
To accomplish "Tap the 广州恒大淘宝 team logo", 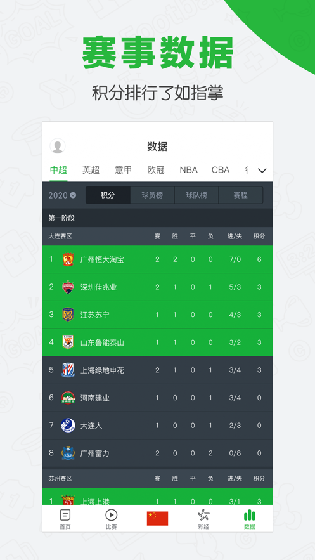I will click(68, 259).
